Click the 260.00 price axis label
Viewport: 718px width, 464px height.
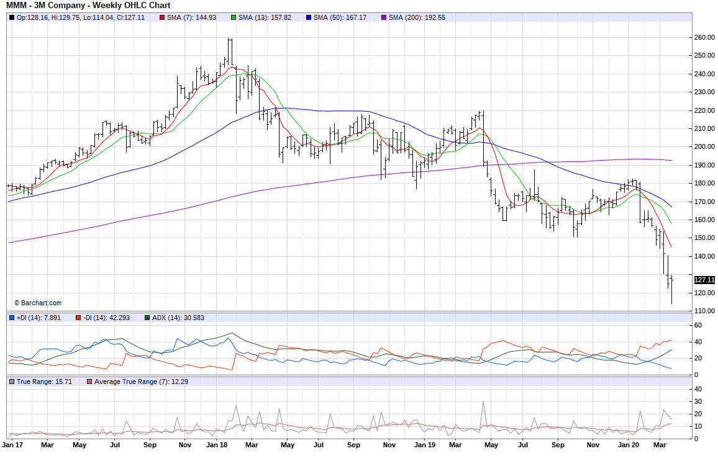point(704,37)
